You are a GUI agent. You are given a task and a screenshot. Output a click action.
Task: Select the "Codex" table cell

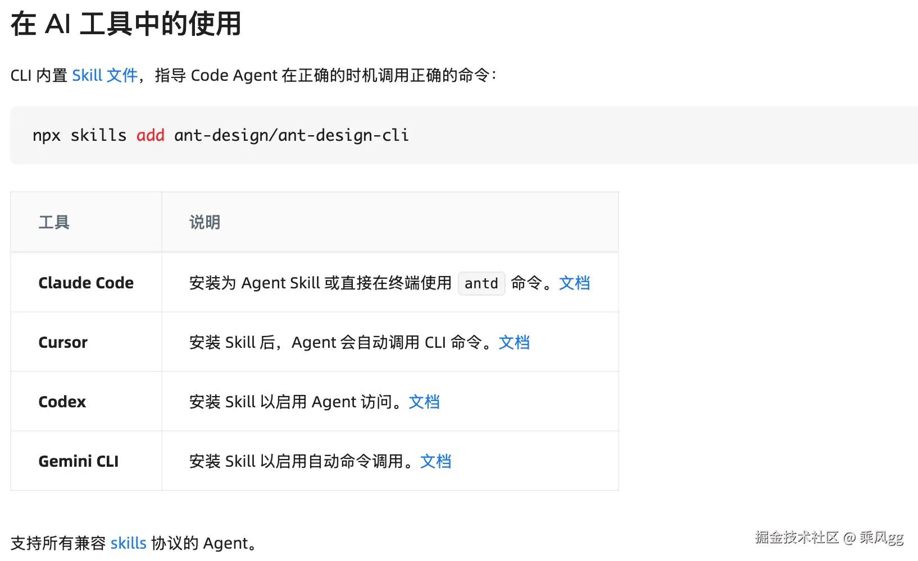click(x=86, y=402)
